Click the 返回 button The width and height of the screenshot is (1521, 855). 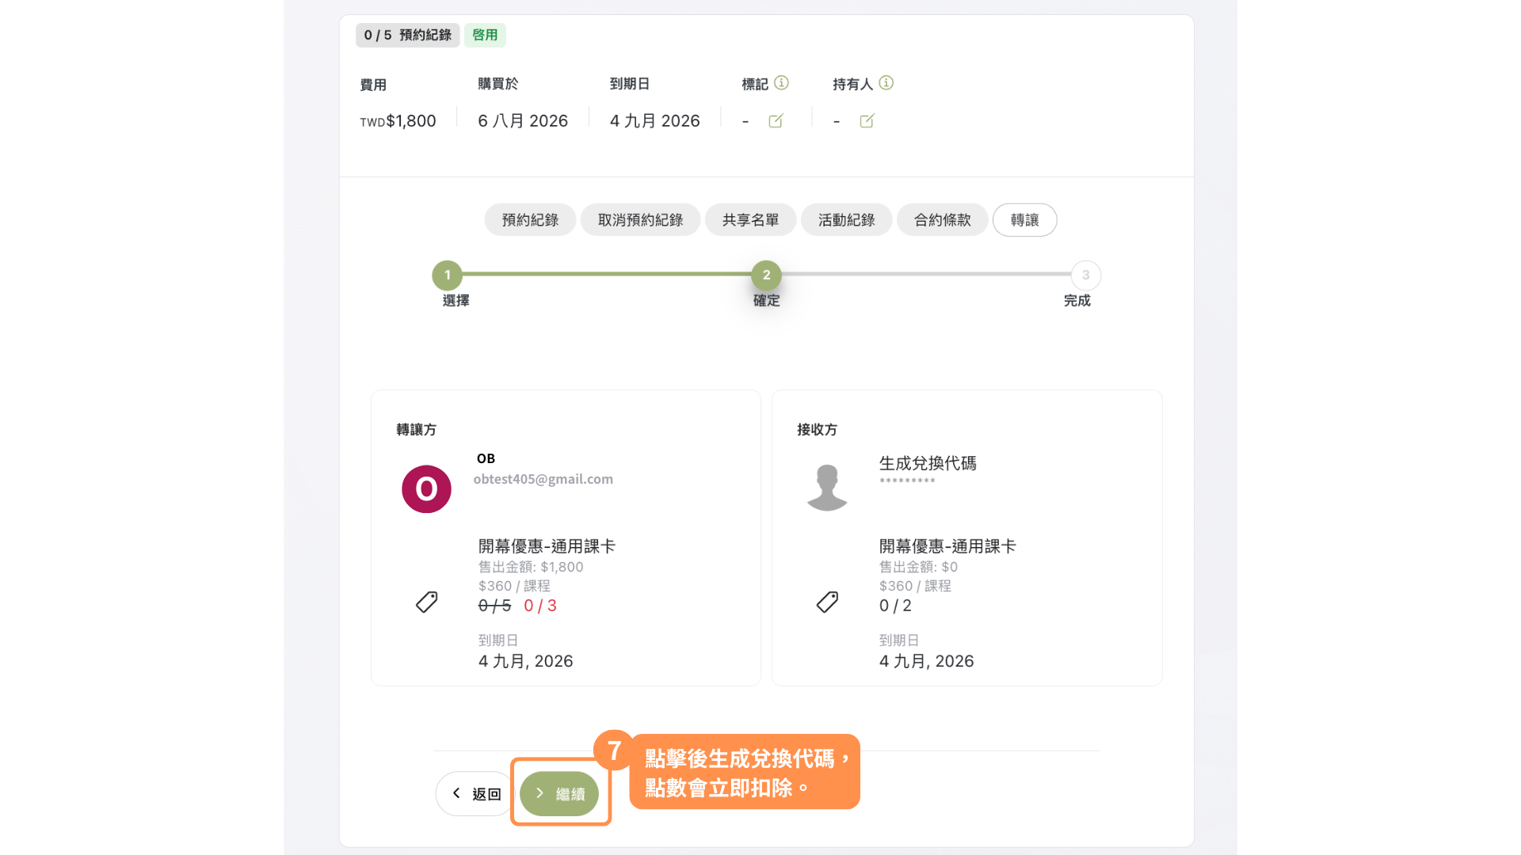pos(475,793)
